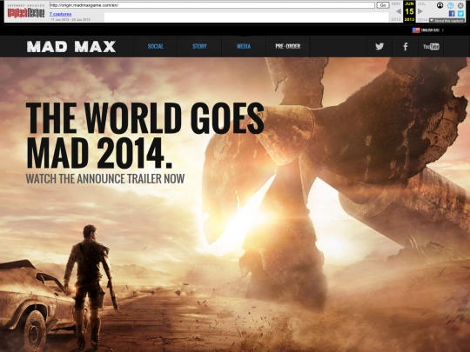Jump to year 2014 in Wayback

tap(422, 19)
